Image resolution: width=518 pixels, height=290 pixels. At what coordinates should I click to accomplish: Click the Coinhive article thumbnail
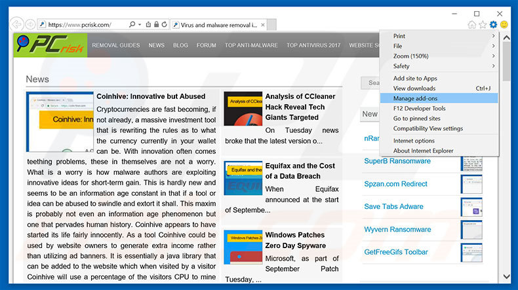[x=60, y=122]
